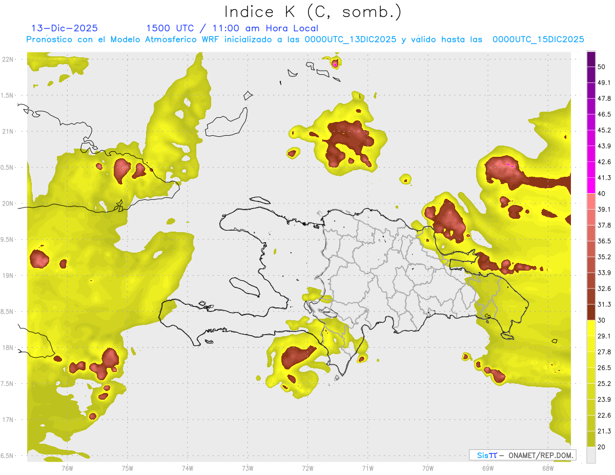Pick the gray colorbar swatch below 20
The width and height of the screenshot is (615, 475).
click(591, 455)
